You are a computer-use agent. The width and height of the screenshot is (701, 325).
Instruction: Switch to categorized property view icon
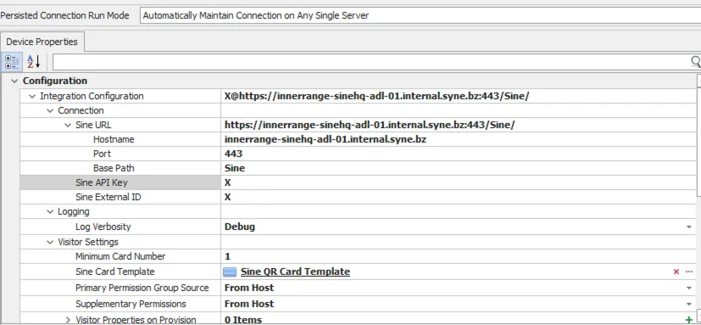tap(11, 62)
